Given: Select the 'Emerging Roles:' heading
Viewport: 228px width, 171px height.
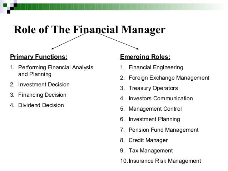Looking at the screenshot, I should click(x=145, y=57).
